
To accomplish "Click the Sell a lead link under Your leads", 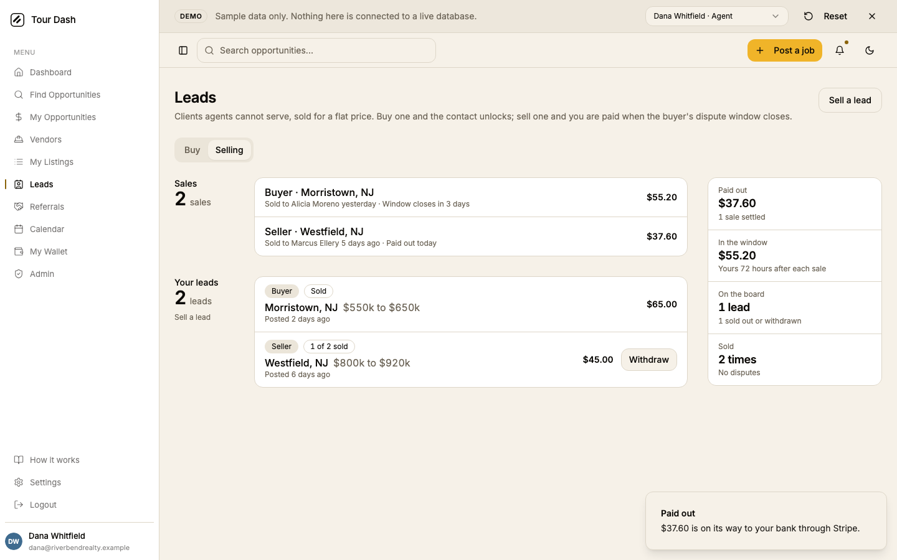I will coord(192,317).
